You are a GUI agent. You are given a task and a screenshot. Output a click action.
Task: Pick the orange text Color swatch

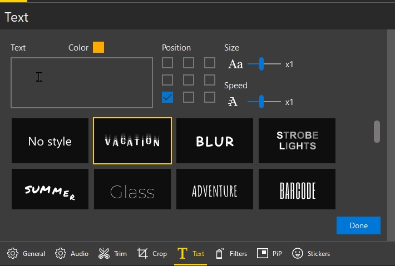(x=98, y=47)
